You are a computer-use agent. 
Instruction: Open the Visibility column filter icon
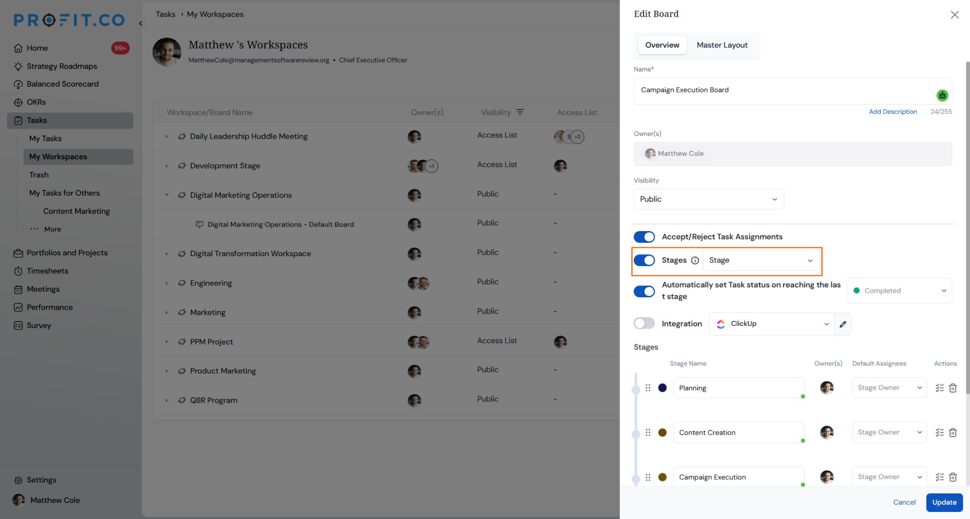click(520, 112)
